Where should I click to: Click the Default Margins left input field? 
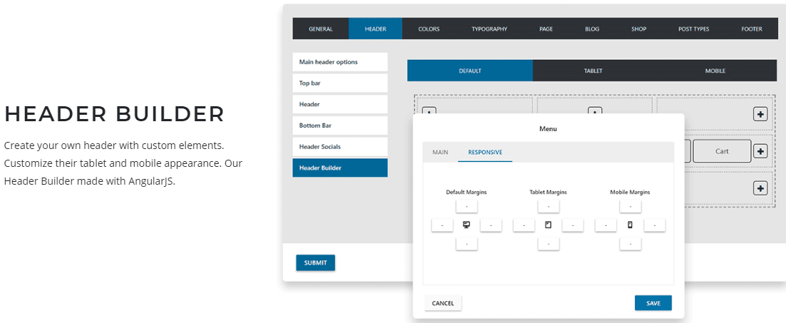pyautogui.click(x=442, y=225)
